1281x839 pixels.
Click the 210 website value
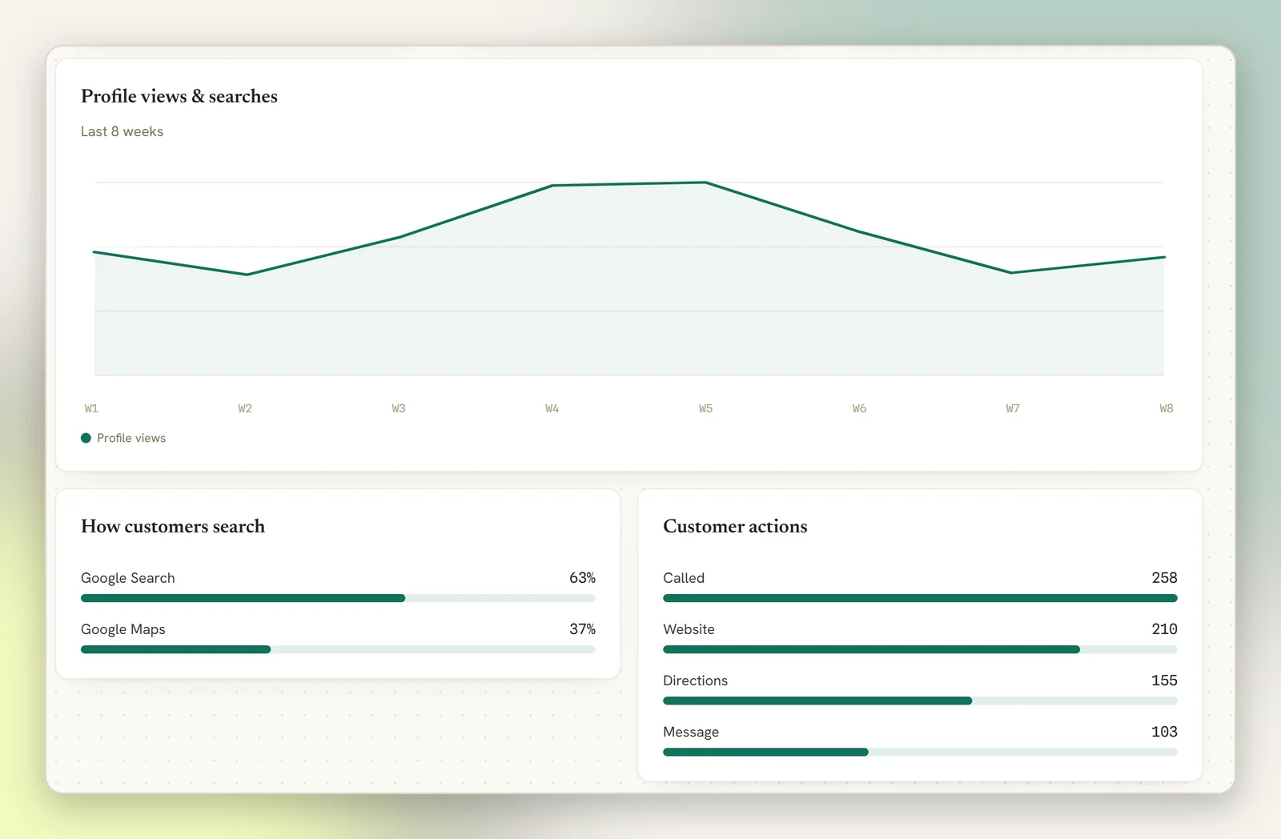click(1164, 629)
